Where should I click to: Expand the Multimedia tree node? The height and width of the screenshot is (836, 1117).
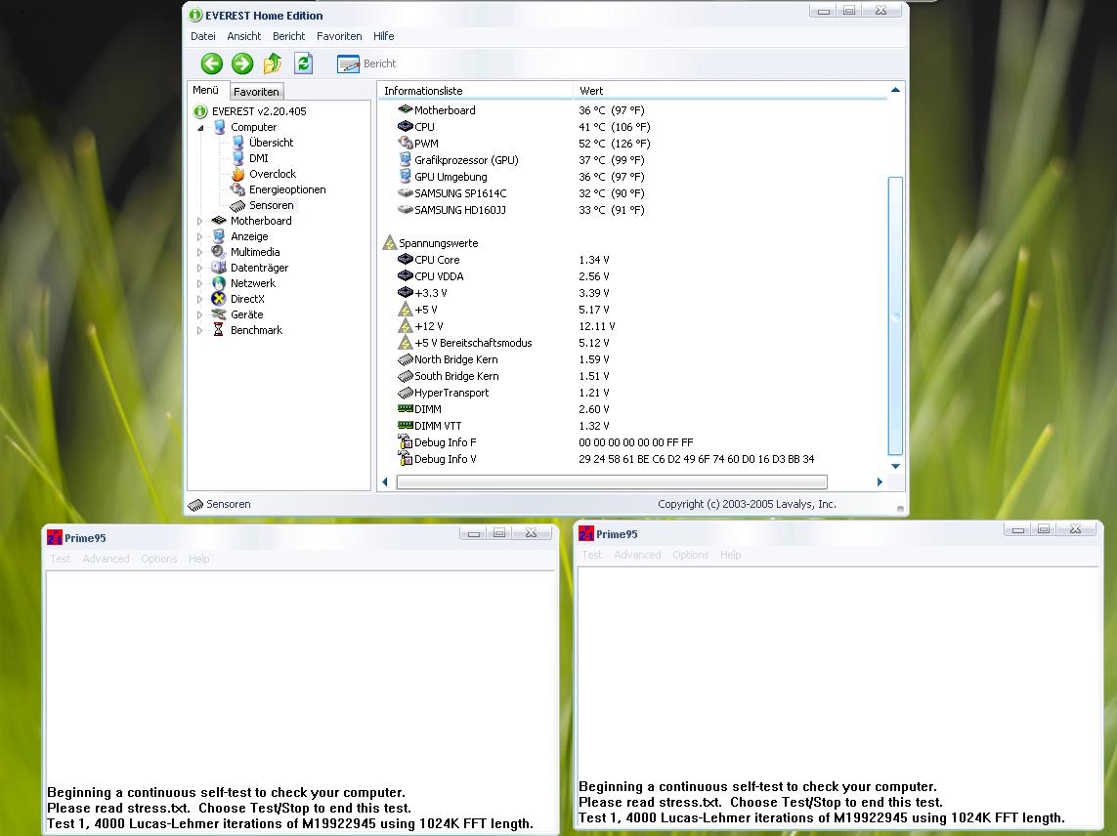tap(199, 253)
